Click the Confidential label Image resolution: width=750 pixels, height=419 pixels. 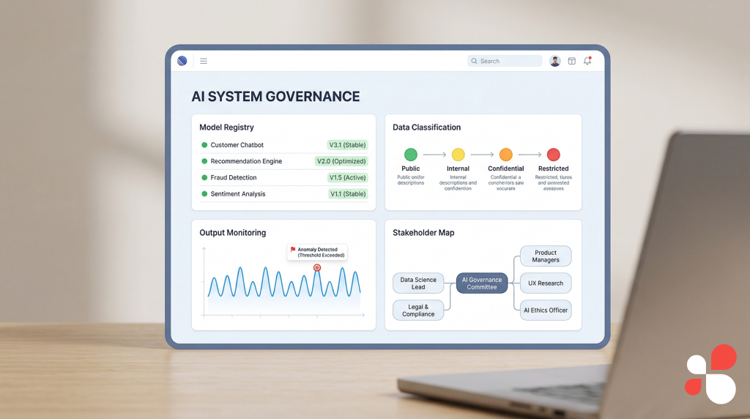(505, 168)
